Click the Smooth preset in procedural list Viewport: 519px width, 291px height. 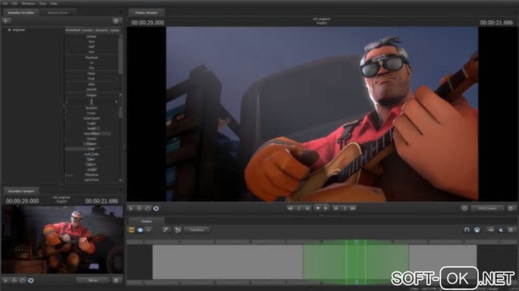coord(92,89)
